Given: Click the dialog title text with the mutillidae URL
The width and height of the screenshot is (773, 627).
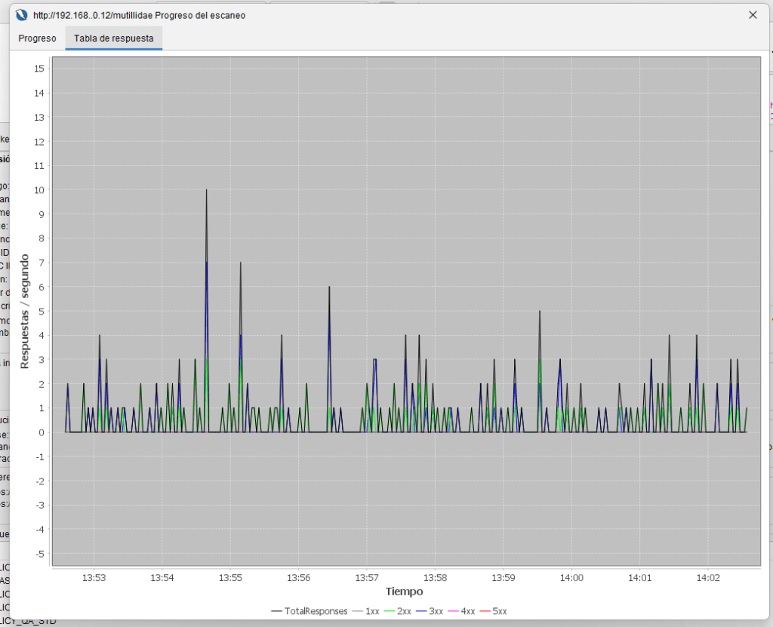Looking at the screenshot, I should pyautogui.click(x=139, y=15).
